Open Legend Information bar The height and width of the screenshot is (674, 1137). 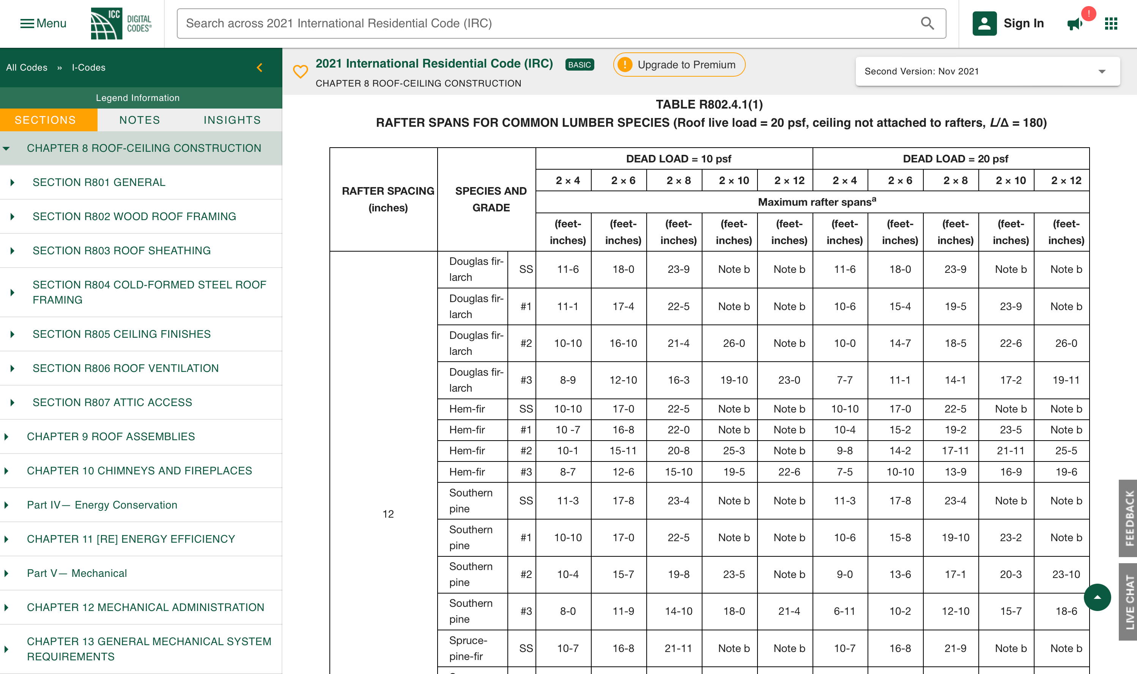[141, 98]
